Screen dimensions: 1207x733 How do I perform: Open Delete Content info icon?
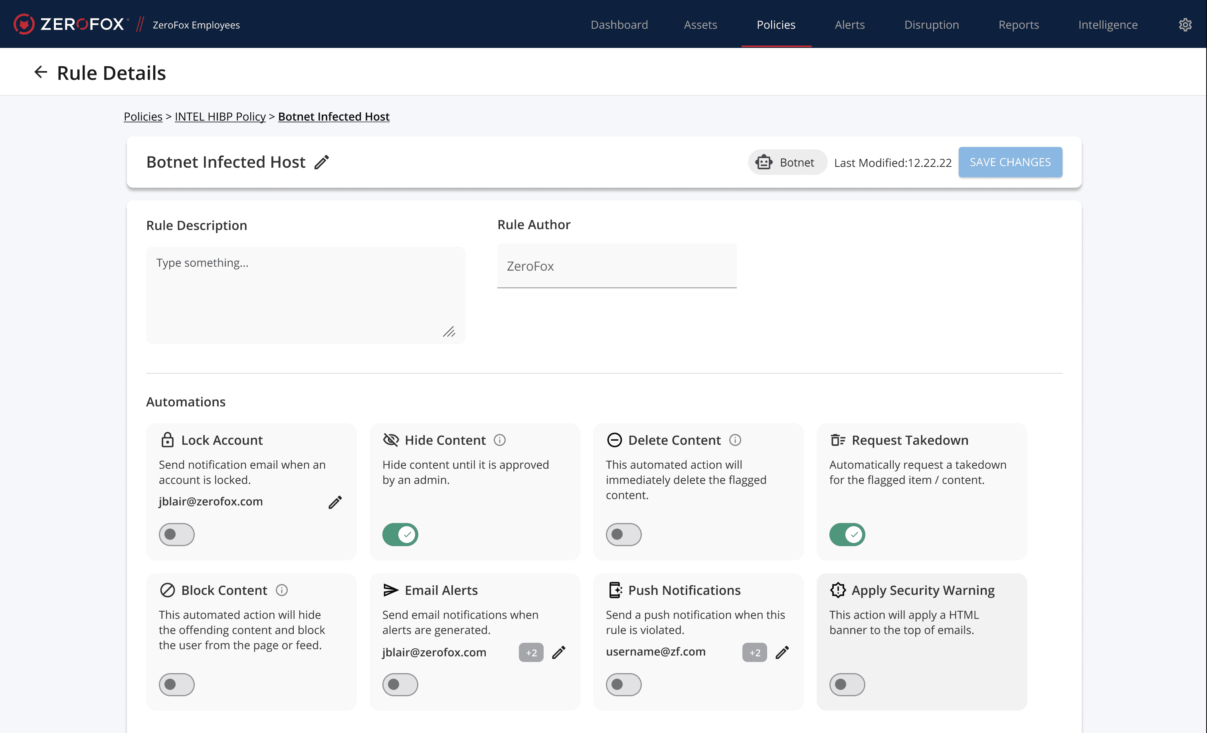point(735,440)
